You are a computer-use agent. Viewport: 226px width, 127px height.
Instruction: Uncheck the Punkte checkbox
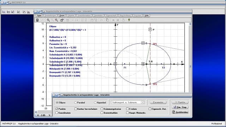click(56, 109)
